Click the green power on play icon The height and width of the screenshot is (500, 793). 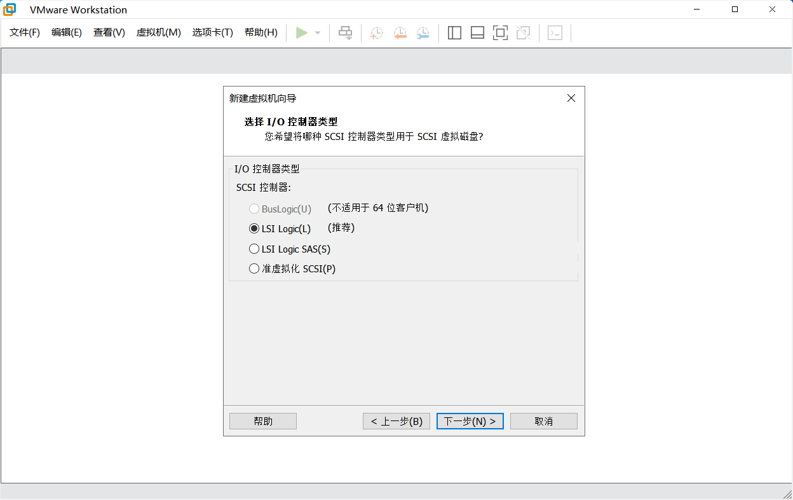pyautogui.click(x=302, y=32)
